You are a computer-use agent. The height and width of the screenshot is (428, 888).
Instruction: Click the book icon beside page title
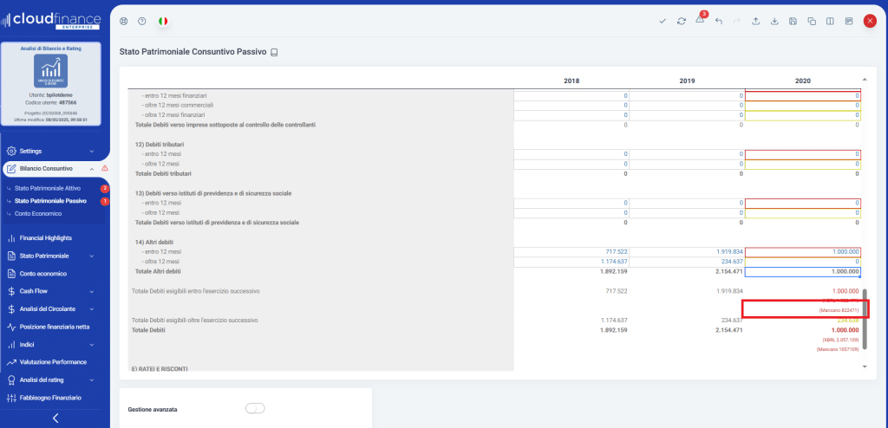point(275,52)
